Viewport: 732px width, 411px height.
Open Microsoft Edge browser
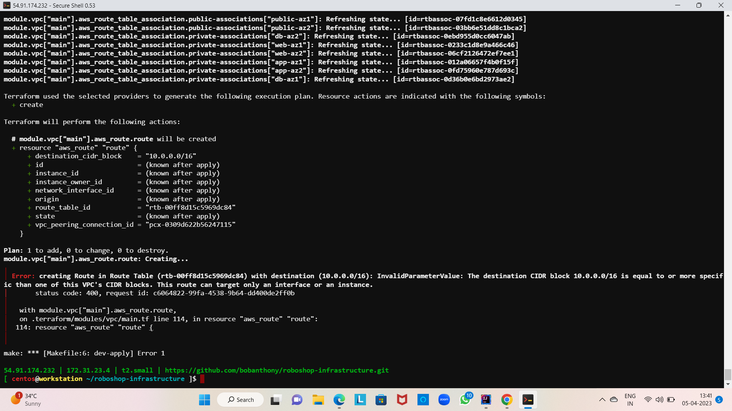point(339,400)
